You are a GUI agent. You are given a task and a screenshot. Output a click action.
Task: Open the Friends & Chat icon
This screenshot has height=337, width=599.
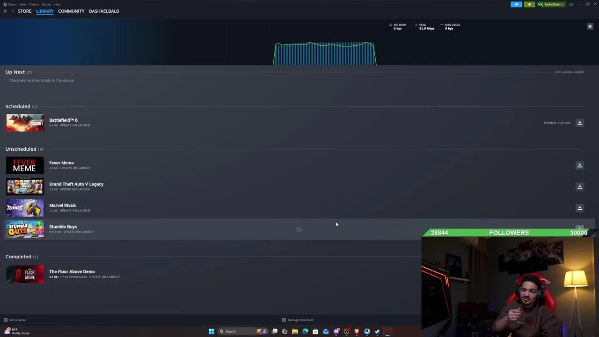(516, 4)
